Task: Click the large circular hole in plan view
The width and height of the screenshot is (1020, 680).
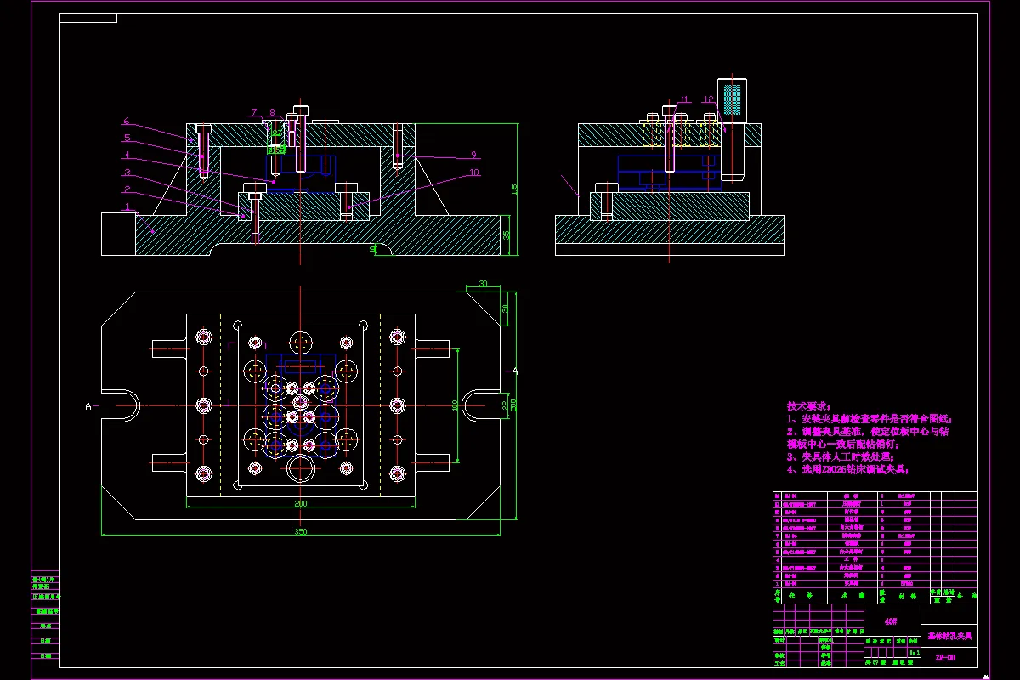Action: coord(302,467)
